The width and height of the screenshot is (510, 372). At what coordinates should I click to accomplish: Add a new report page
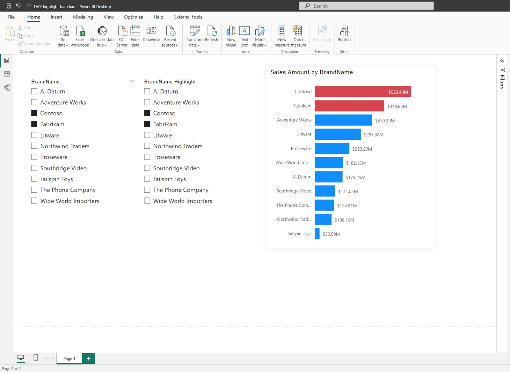click(x=89, y=359)
